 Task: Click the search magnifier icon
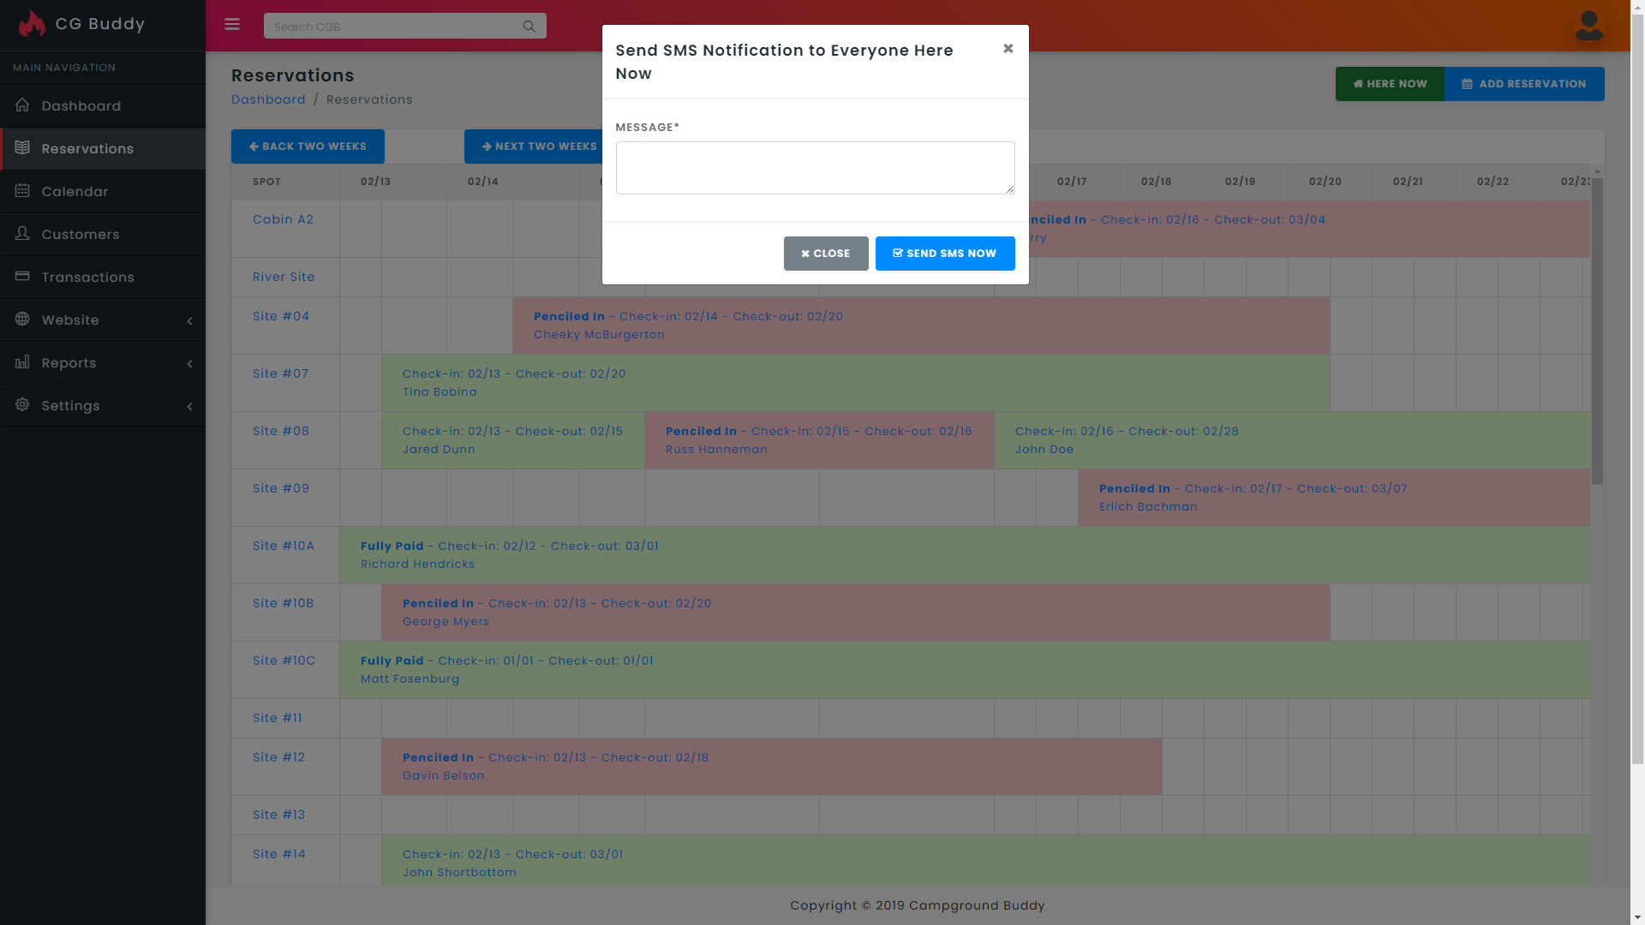point(529,27)
